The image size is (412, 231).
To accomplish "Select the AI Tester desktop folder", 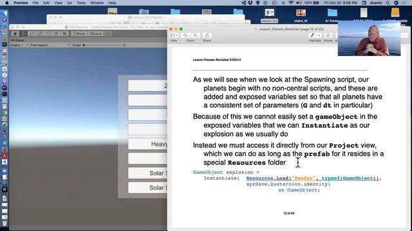I will pyautogui.click(x=332, y=15).
